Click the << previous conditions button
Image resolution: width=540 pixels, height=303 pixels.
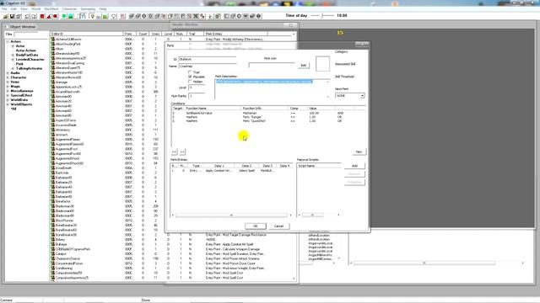(x=175, y=151)
